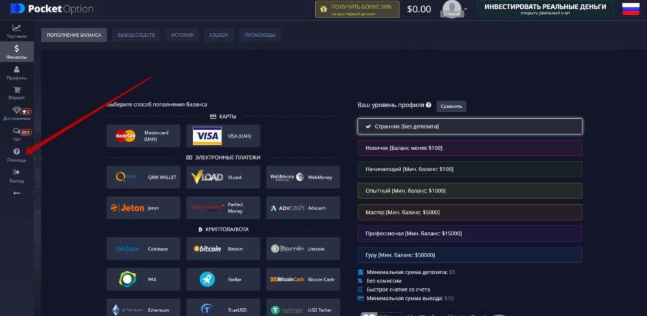Select the Новичок profile level
The image size is (647, 316).
[470, 148]
